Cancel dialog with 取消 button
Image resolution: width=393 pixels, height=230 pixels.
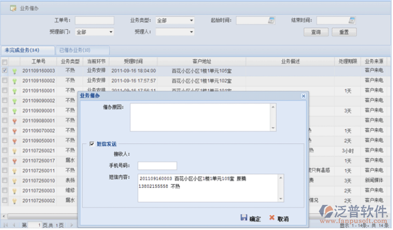tap(279, 219)
